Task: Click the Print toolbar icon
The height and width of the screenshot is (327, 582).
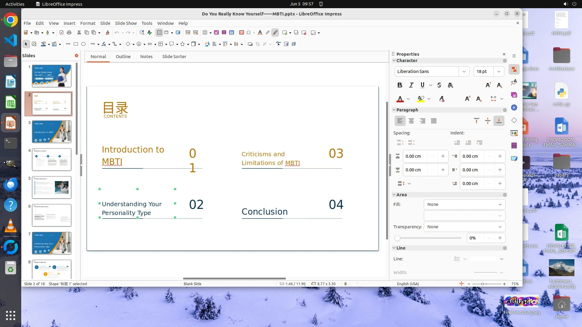Action: 69,33
